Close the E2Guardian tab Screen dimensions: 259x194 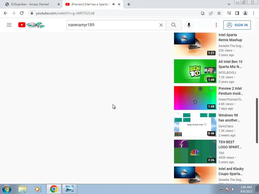pyautogui.click(x=59, y=4)
